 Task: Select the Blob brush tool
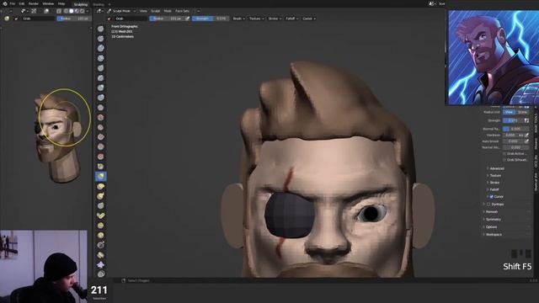click(x=101, y=98)
